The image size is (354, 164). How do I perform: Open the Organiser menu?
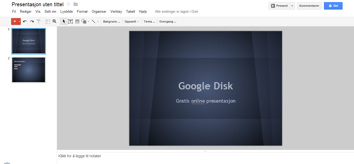point(99,11)
